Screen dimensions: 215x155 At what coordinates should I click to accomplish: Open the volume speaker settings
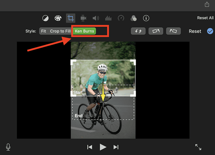point(96,18)
